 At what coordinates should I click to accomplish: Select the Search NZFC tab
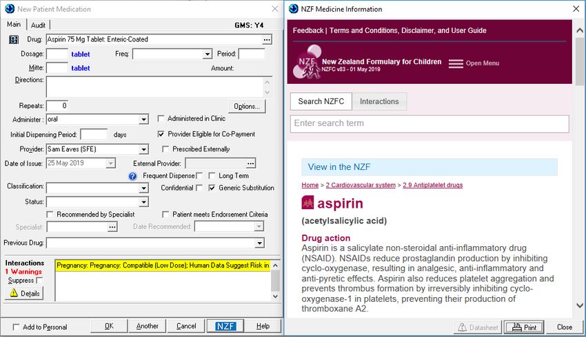pyautogui.click(x=321, y=101)
